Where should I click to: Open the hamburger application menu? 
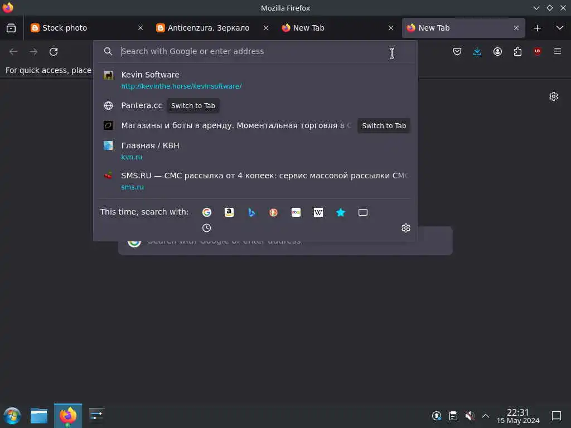pos(558,51)
